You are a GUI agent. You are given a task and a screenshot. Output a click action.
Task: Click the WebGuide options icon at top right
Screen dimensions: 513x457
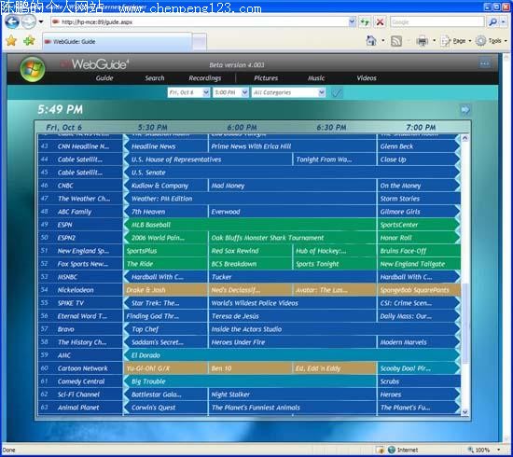click(x=484, y=63)
